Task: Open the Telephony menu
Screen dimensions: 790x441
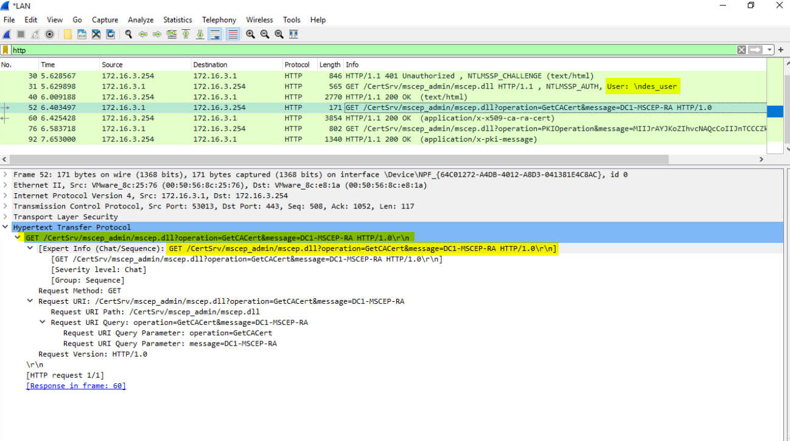Action: (219, 19)
